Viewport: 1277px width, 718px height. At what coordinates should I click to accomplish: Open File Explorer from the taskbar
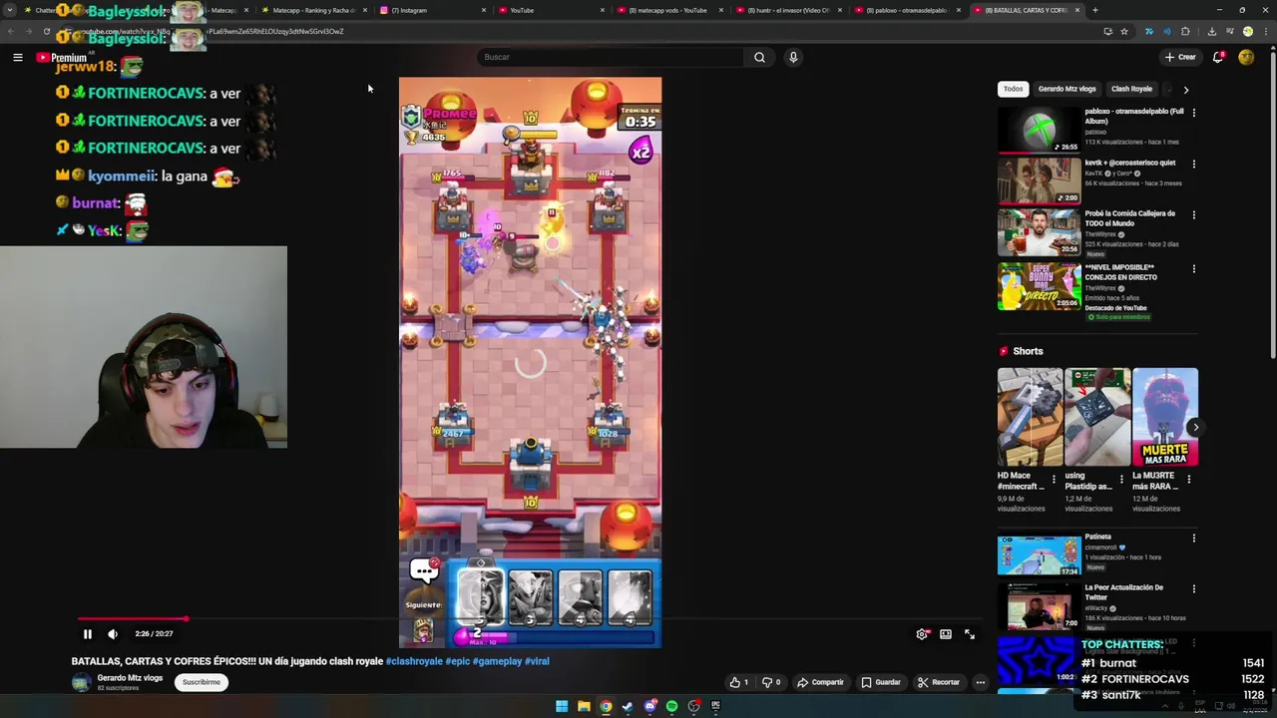click(584, 706)
